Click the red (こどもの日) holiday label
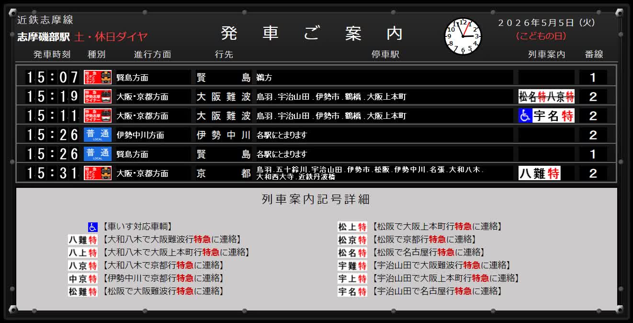 click(541, 36)
